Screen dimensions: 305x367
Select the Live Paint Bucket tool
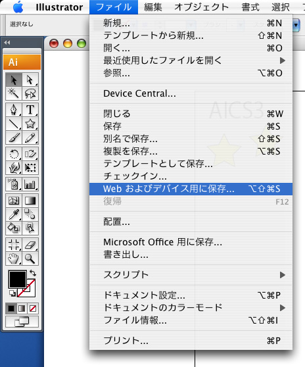coord(14,228)
